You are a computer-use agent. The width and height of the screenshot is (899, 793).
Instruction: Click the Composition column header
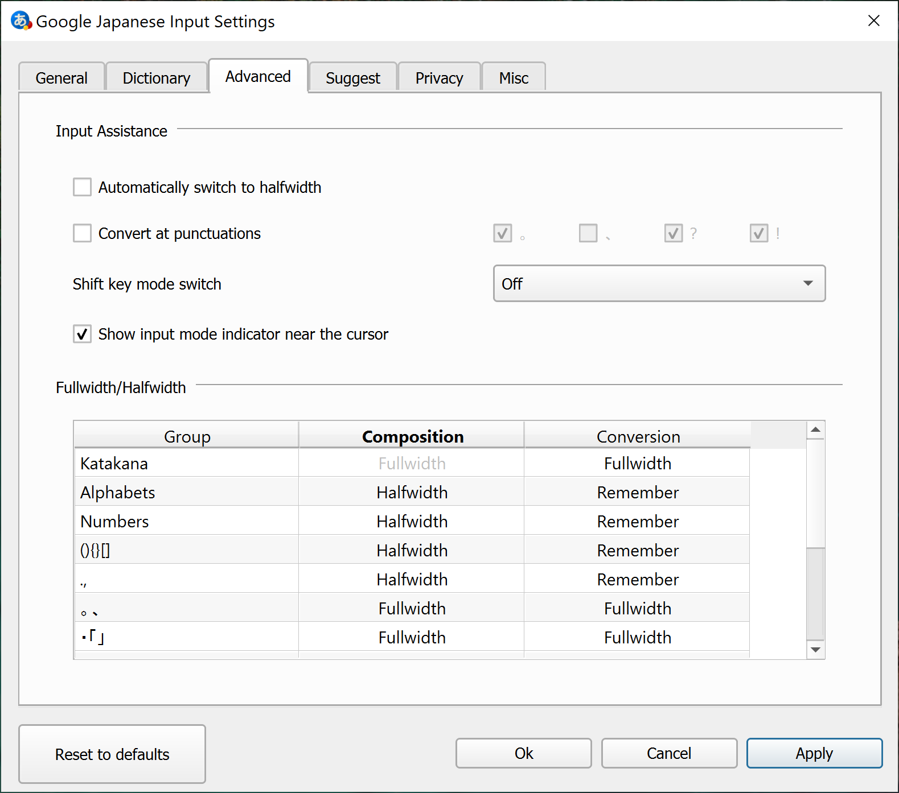pos(412,436)
